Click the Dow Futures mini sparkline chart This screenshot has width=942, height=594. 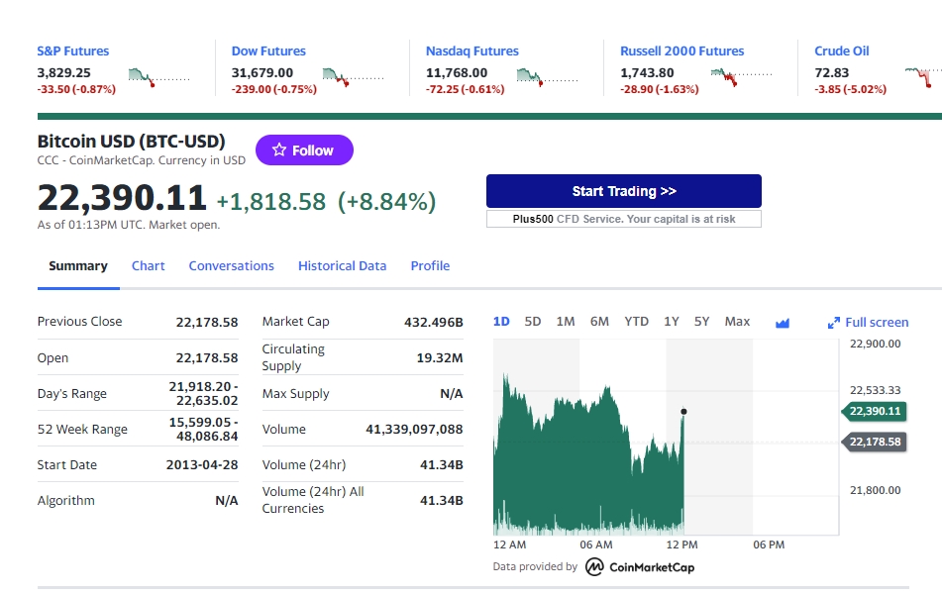tap(354, 77)
